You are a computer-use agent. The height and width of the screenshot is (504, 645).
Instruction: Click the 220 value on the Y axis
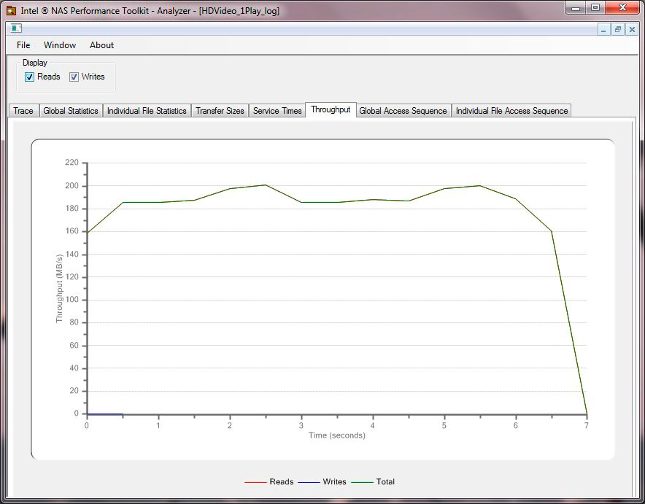tap(72, 163)
